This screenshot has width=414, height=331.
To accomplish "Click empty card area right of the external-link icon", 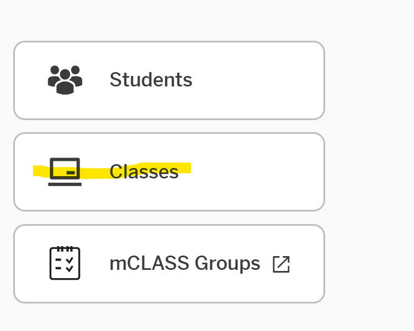I will point(307,264).
